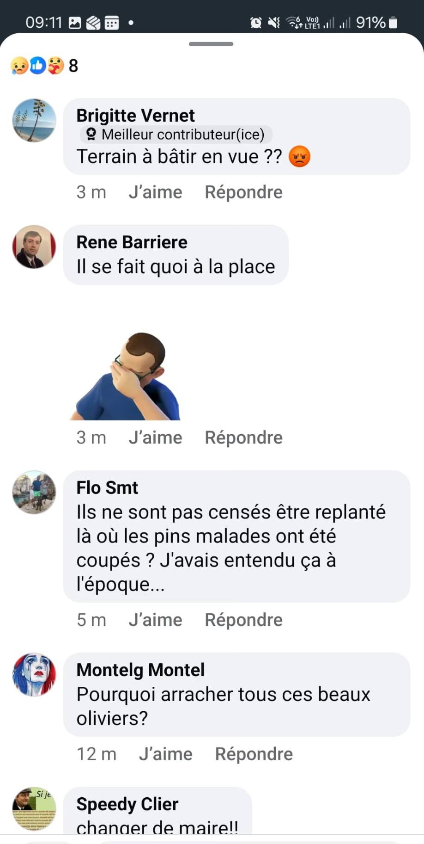Reply to Montelg Montel's olive trees comment
The height and width of the screenshot is (844, 424).
[x=254, y=754]
